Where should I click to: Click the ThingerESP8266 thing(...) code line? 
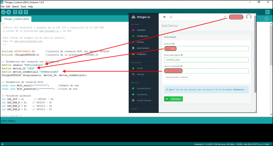44,75
